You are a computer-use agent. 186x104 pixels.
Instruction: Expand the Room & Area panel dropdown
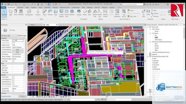click(125, 19)
